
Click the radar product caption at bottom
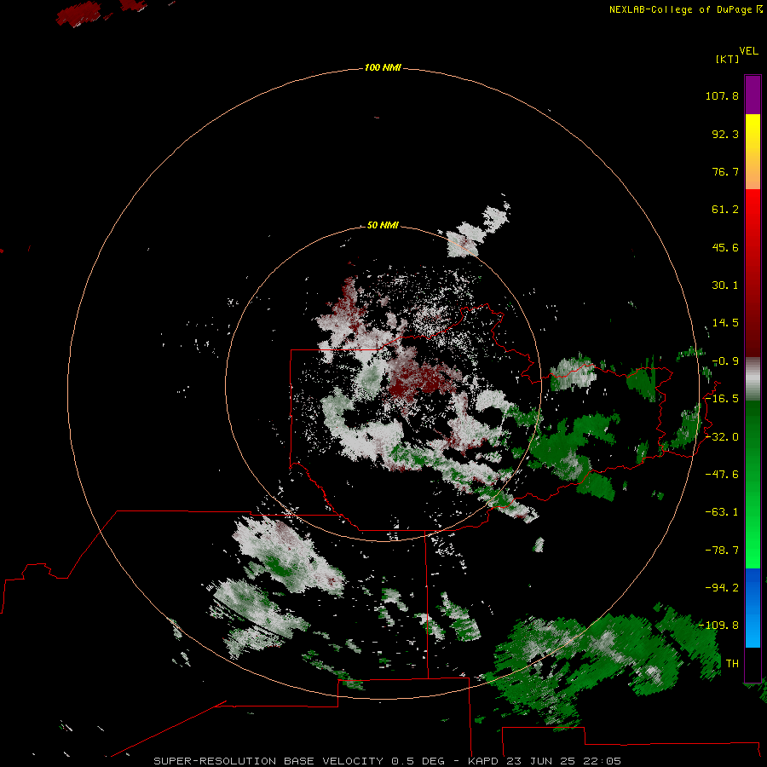[x=388, y=761]
